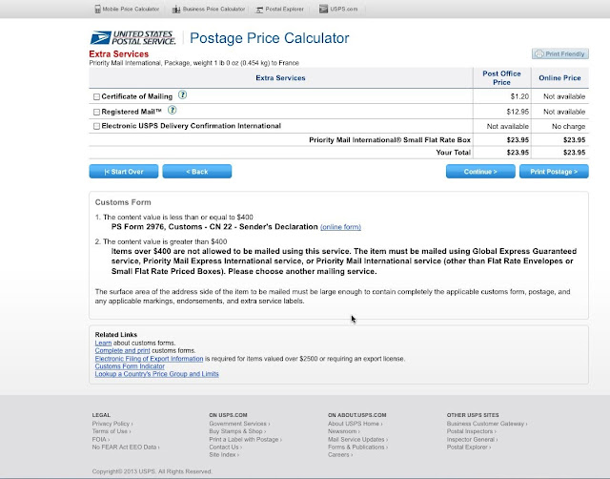Click the FOIA footer link
This screenshot has width=610, height=479.
[x=101, y=439]
